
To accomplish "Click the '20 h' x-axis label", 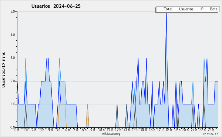I will pyautogui.click(x=185, y=130).
